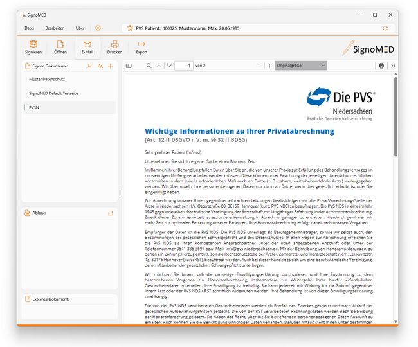418x347 pixels.
Task: Zoom out with minus button
Action: pos(259,66)
